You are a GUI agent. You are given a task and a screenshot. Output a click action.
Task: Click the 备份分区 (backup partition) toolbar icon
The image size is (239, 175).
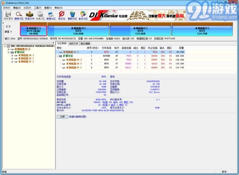click(83, 14)
